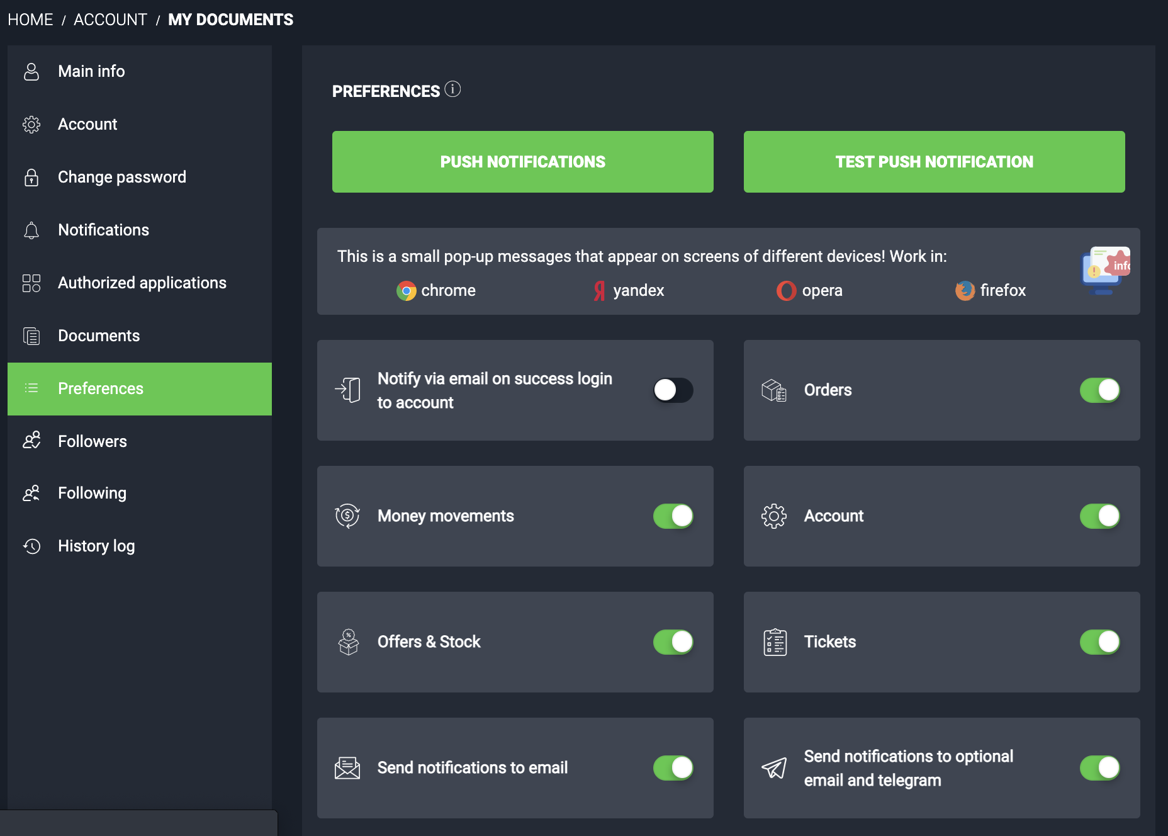The height and width of the screenshot is (836, 1168).
Task: Click the push notification illustration icon
Action: [1106, 271]
